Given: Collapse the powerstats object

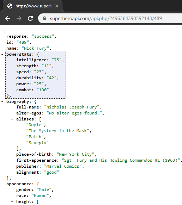Looking at the screenshot, I should 2,54.
